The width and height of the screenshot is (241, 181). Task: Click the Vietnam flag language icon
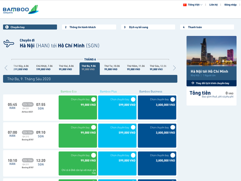tap(185, 5)
